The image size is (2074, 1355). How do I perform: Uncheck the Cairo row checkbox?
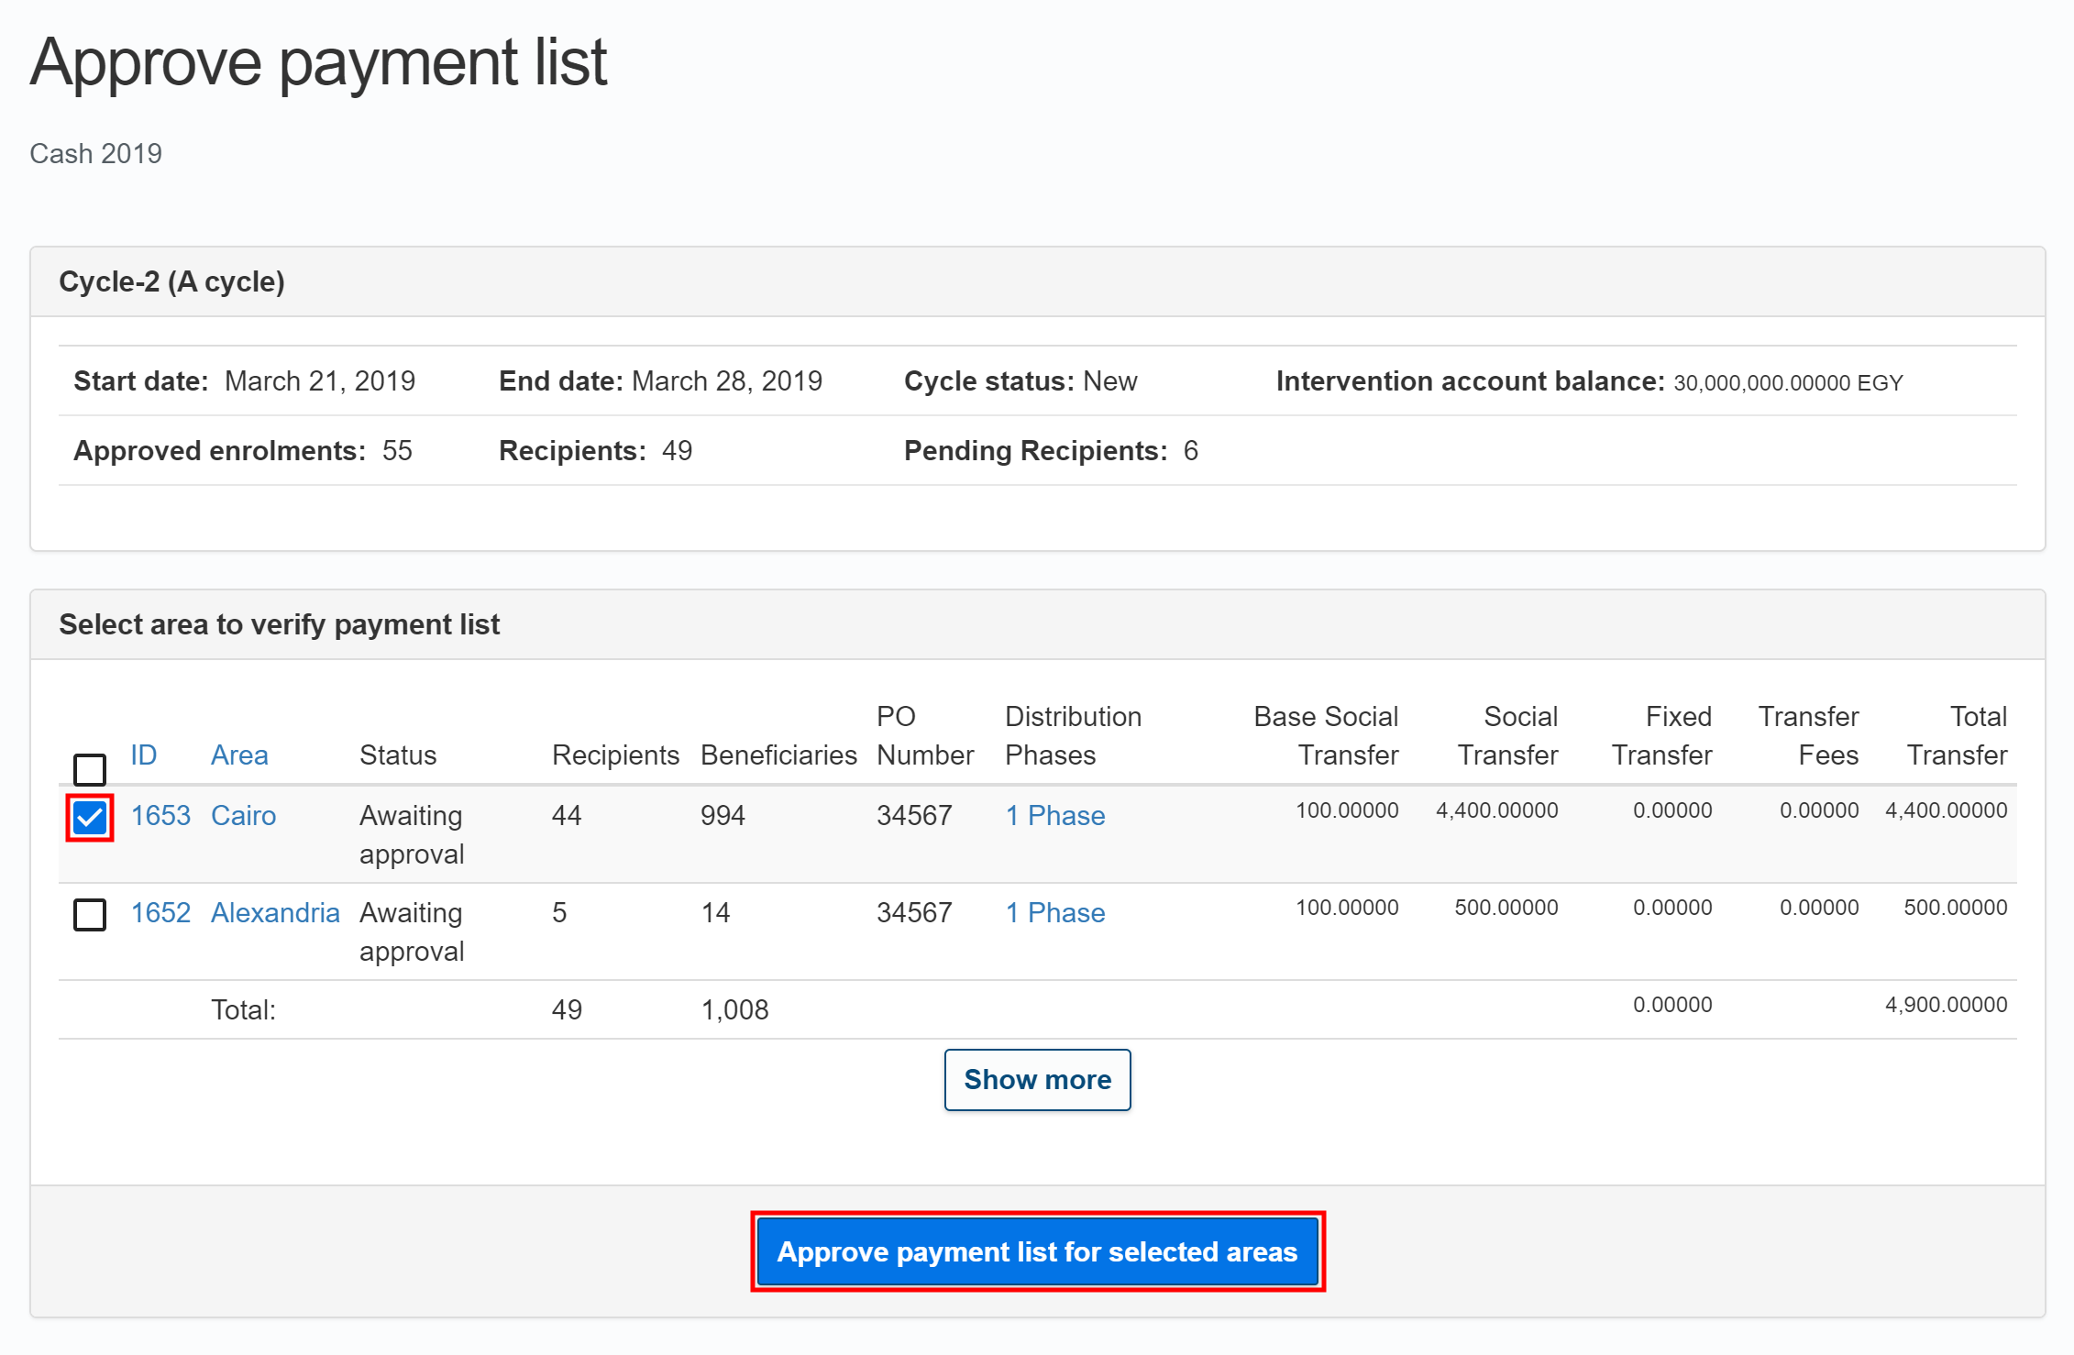pos(89,814)
